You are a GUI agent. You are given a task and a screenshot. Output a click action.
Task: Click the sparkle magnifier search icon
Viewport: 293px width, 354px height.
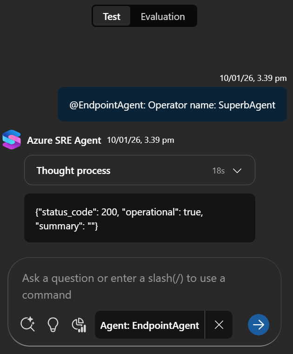click(28, 324)
